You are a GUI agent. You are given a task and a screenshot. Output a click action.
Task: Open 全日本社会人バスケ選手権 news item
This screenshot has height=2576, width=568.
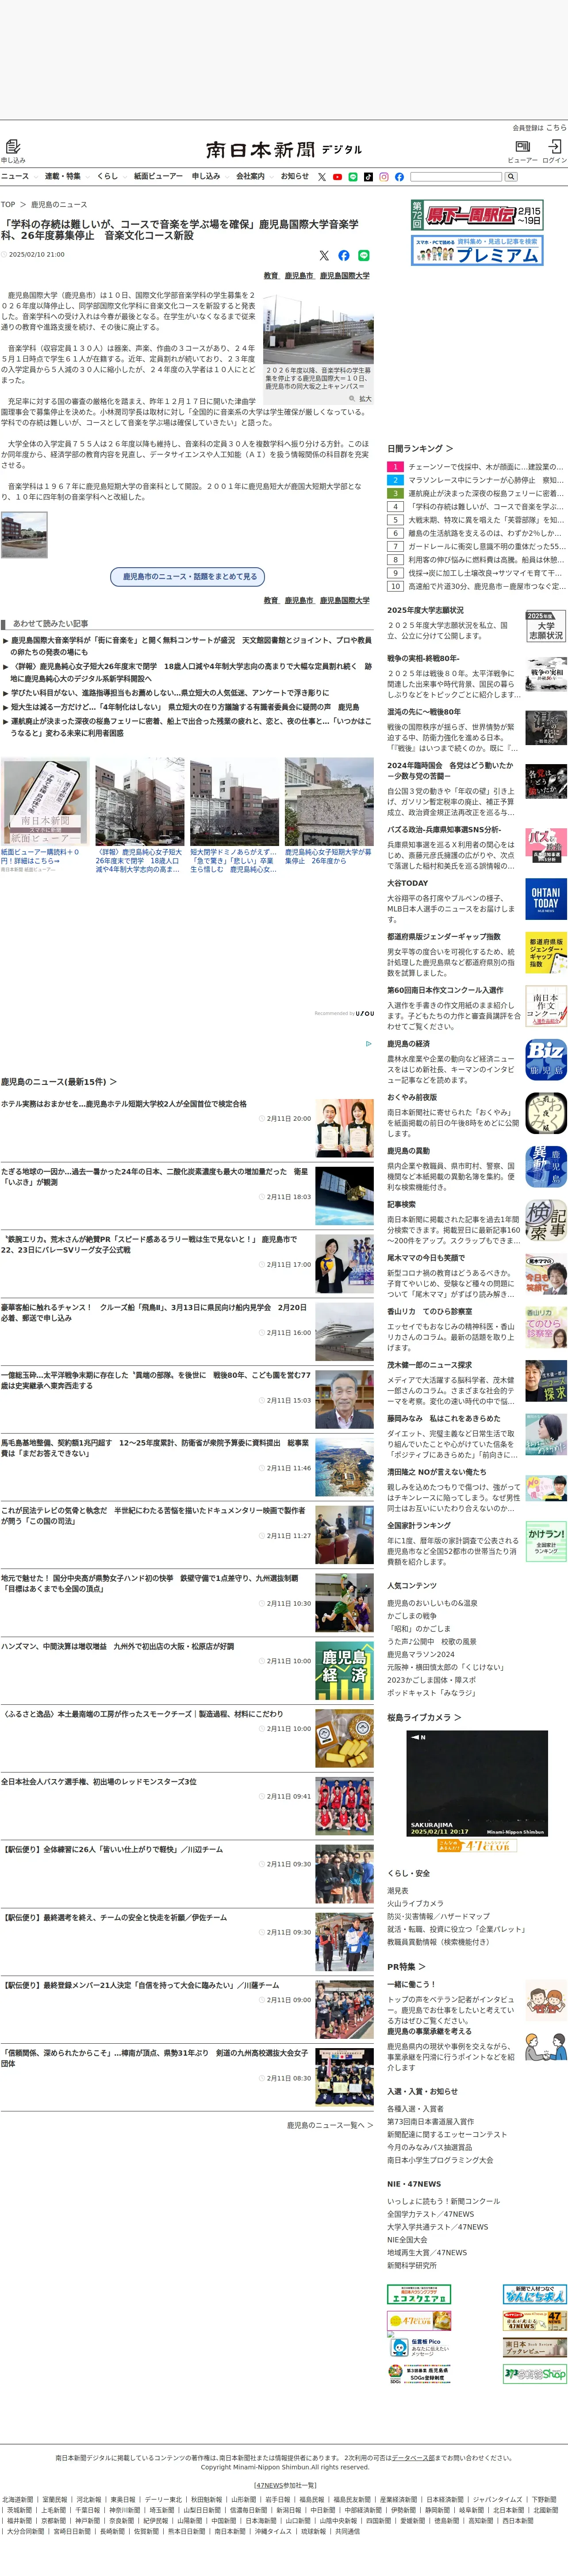[187, 1806]
